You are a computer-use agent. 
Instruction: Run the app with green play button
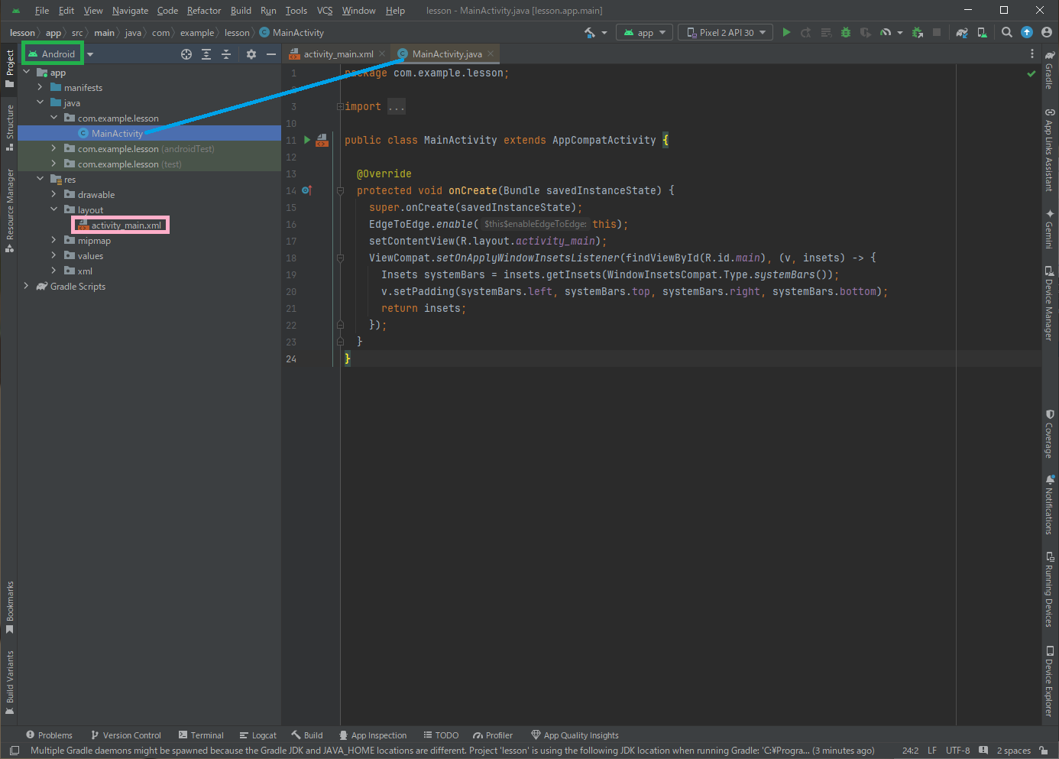point(786,33)
